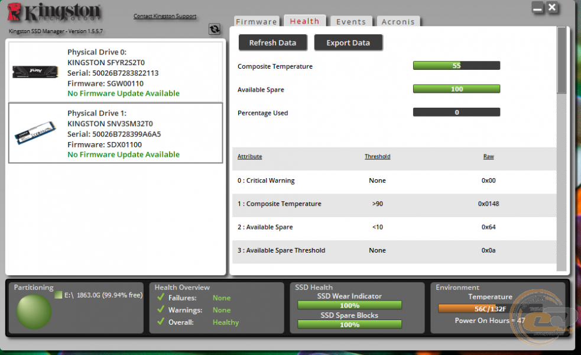Click the green partition pie chart
The width and height of the screenshot is (581, 355).
coord(34,311)
